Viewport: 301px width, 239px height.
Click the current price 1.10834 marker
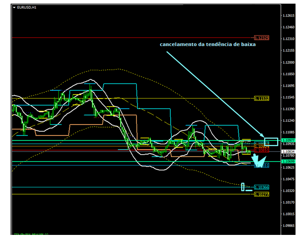pos(288,151)
